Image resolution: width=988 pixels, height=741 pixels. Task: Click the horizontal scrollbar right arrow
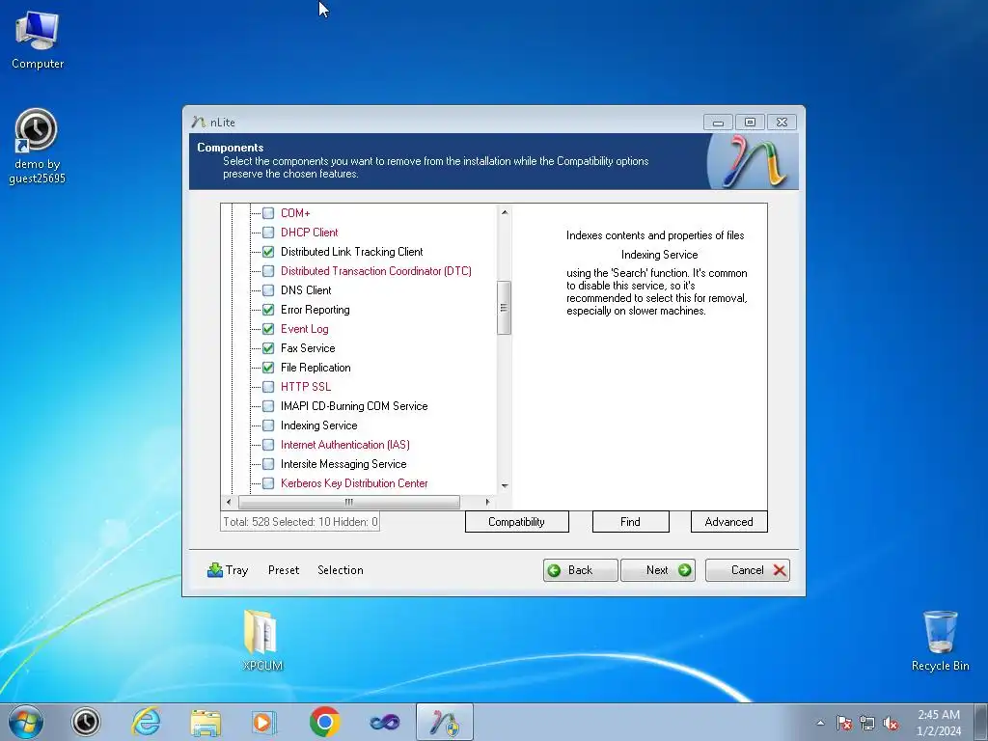487,502
